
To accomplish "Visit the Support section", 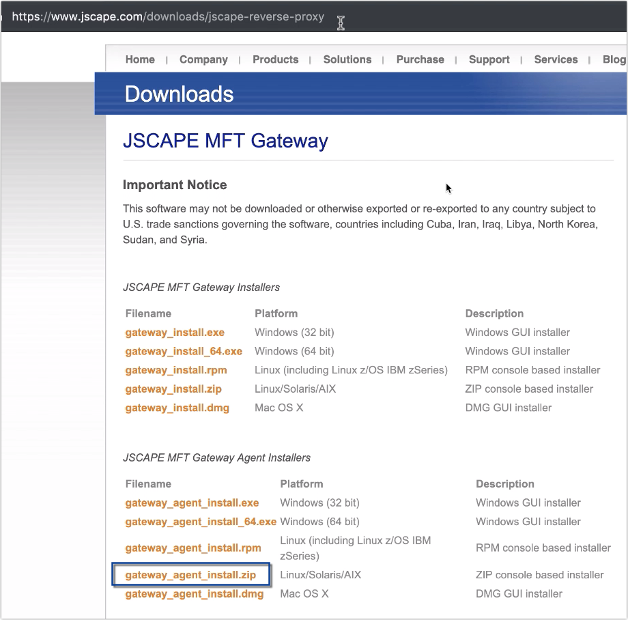I will 489,59.
